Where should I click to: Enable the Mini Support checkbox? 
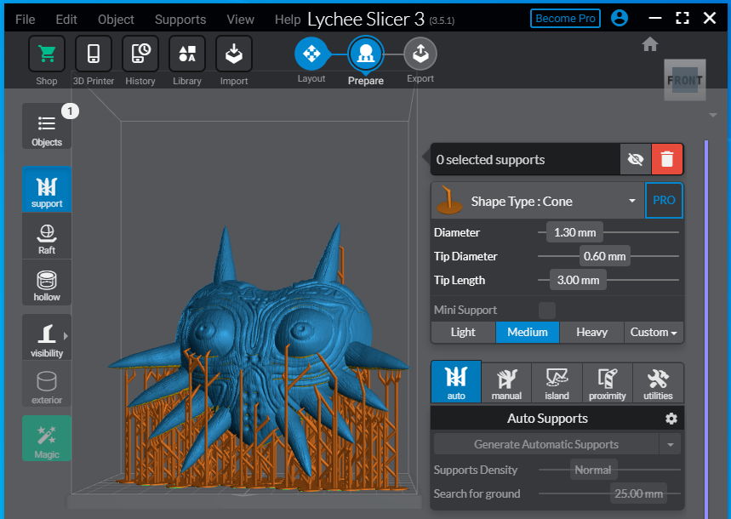pyautogui.click(x=547, y=310)
